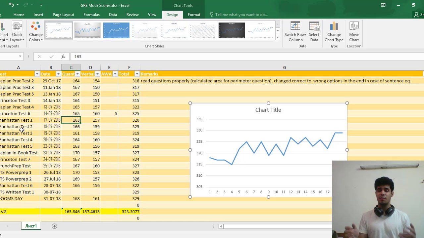Select the highlighted first chart style thumbnail
This screenshot has width=424, height=238.
pyautogui.click(x=59, y=30)
